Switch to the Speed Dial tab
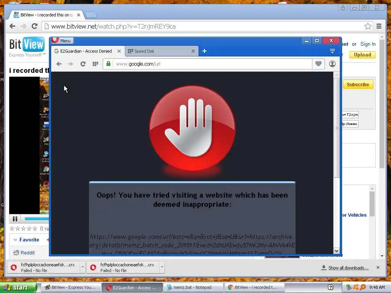 162,51
